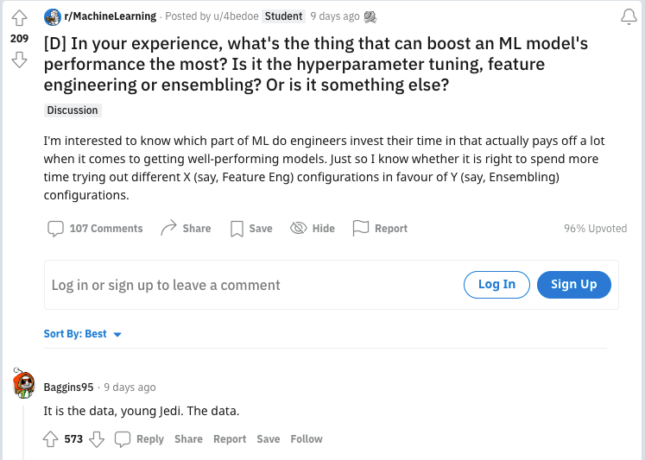
Task: Upvote the Baggins95 comment
Action: (x=51, y=438)
